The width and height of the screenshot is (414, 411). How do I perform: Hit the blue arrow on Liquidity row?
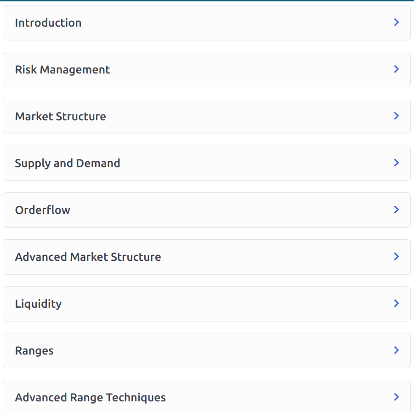(x=396, y=304)
